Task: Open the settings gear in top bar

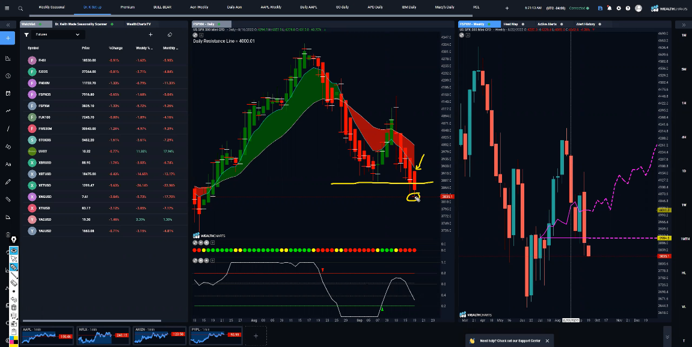Action: coord(618,8)
